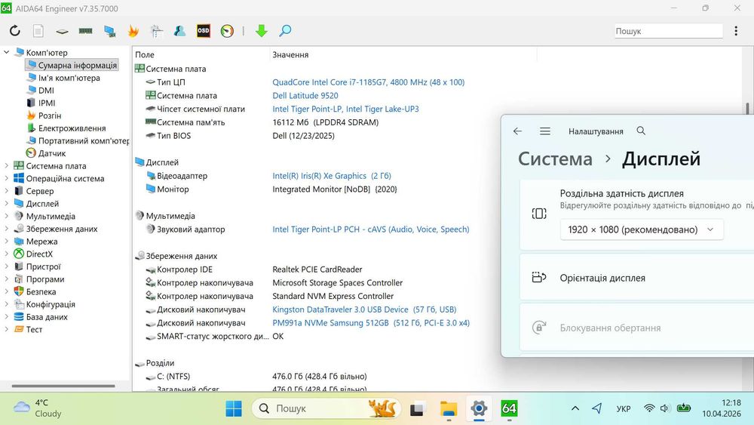Expand the DirectX tree node

(6, 254)
